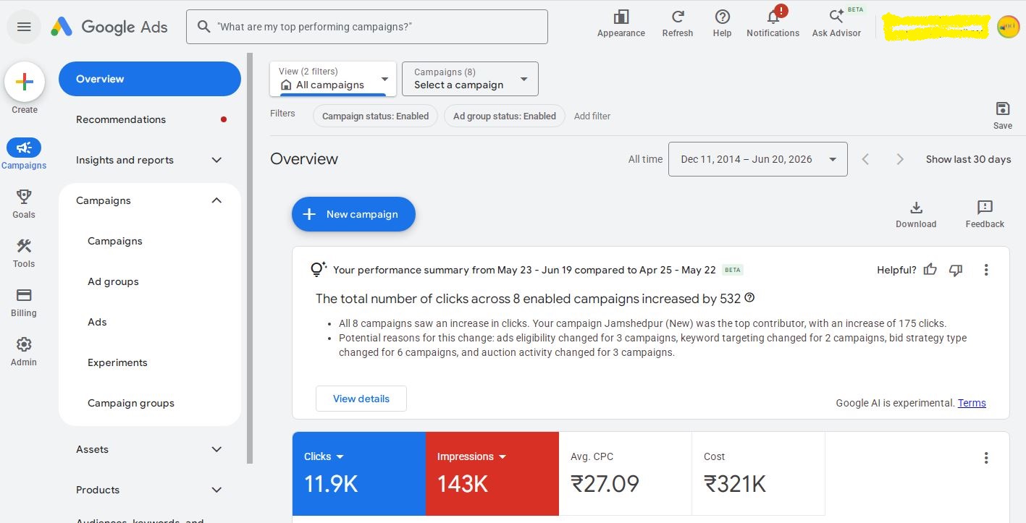Image resolution: width=1026 pixels, height=523 pixels.
Task: Click Show last 30 days
Action: coord(968,159)
